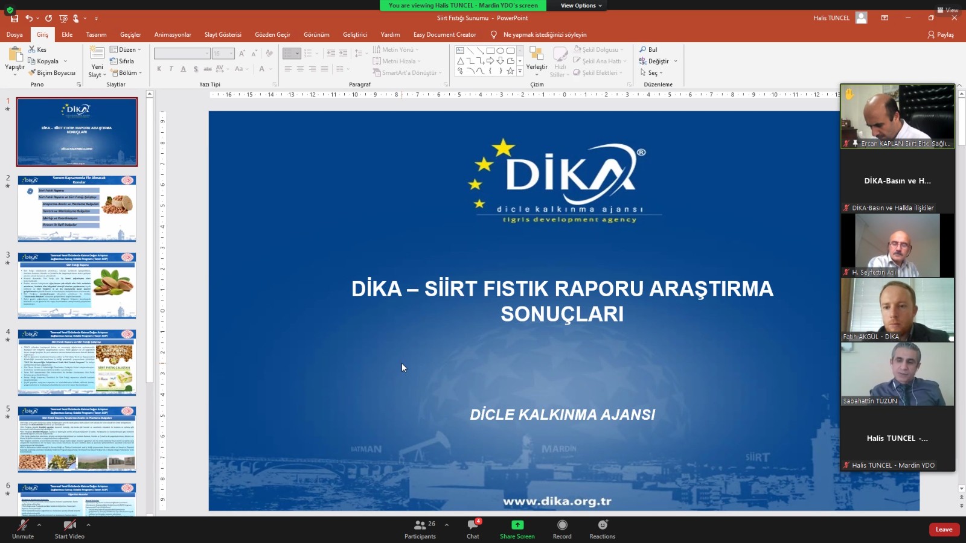Screen dimensions: 966x543
Task: Click Biçim Boyacısı format painter
Action: (x=52, y=72)
